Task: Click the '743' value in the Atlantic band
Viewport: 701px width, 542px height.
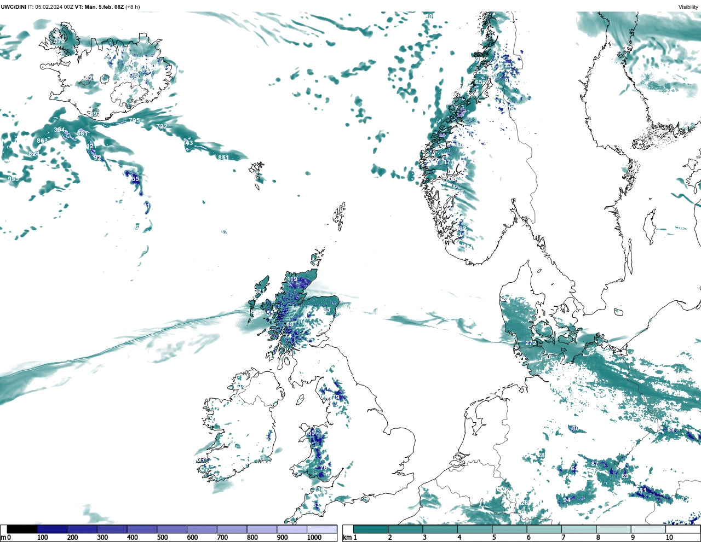Action: (188, 143)
